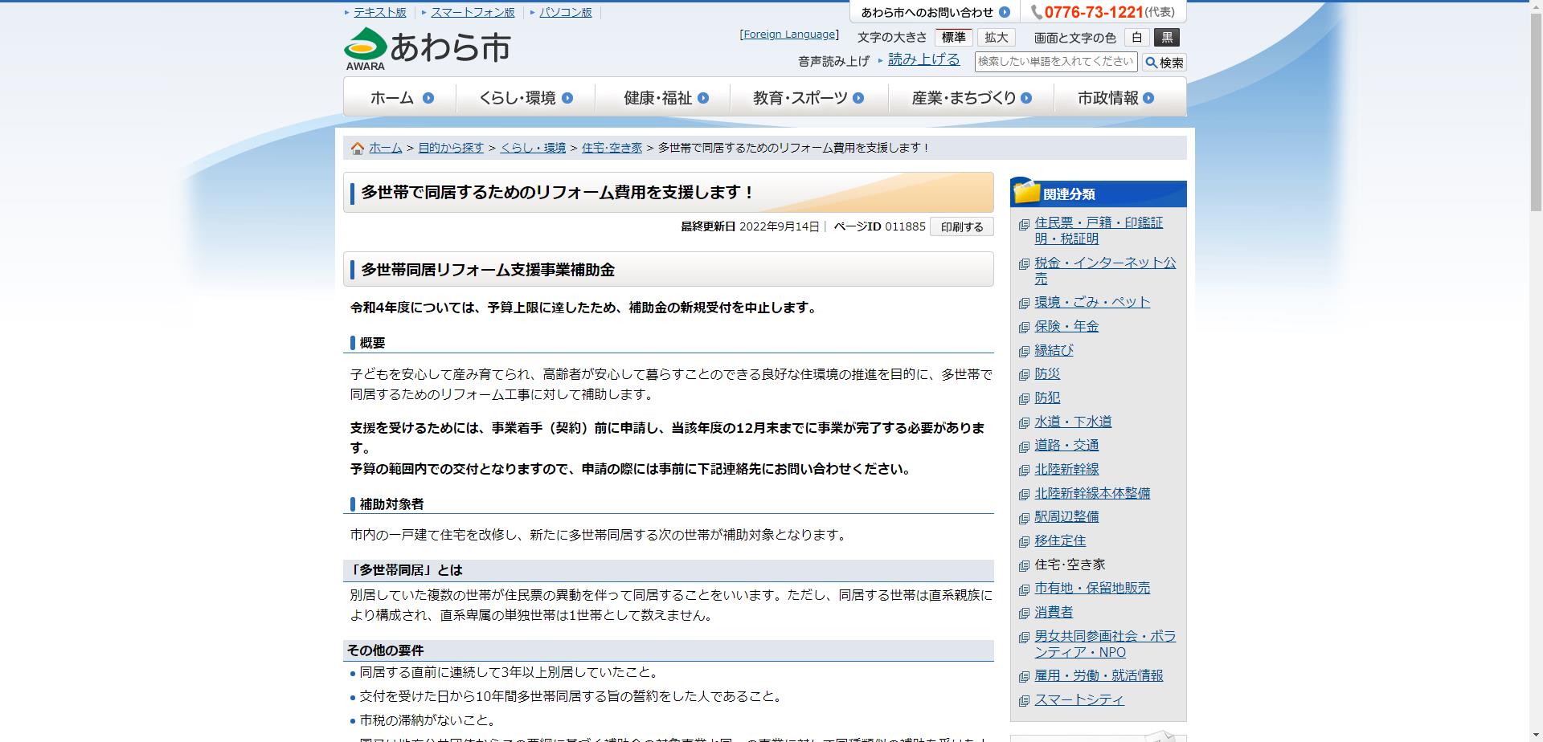
Task: Click page icon beside 道路・交通
Action: pyautogui.click(x=1024, y=447)
